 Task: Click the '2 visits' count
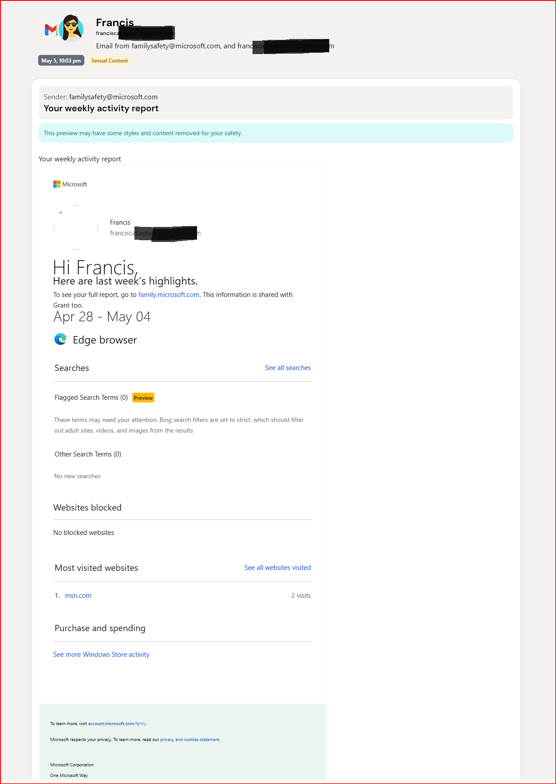[301, 596]
